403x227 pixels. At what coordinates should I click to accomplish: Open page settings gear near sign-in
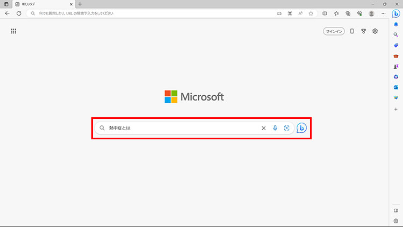[375, 31]
